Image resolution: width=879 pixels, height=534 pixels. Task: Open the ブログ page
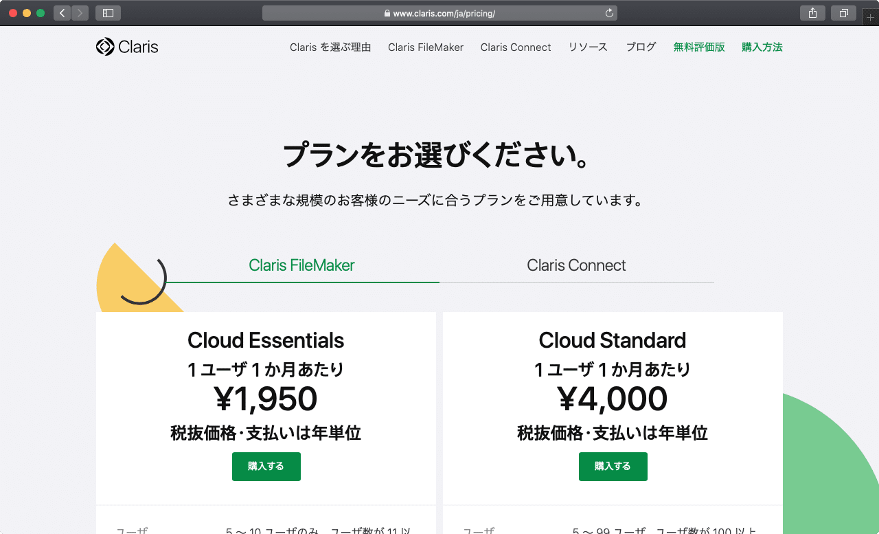640,47
